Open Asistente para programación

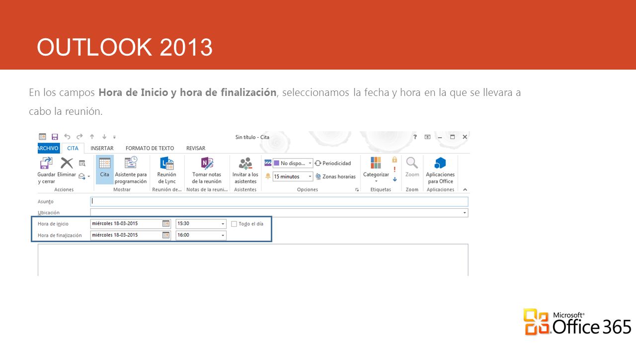[x=131, y=171]
